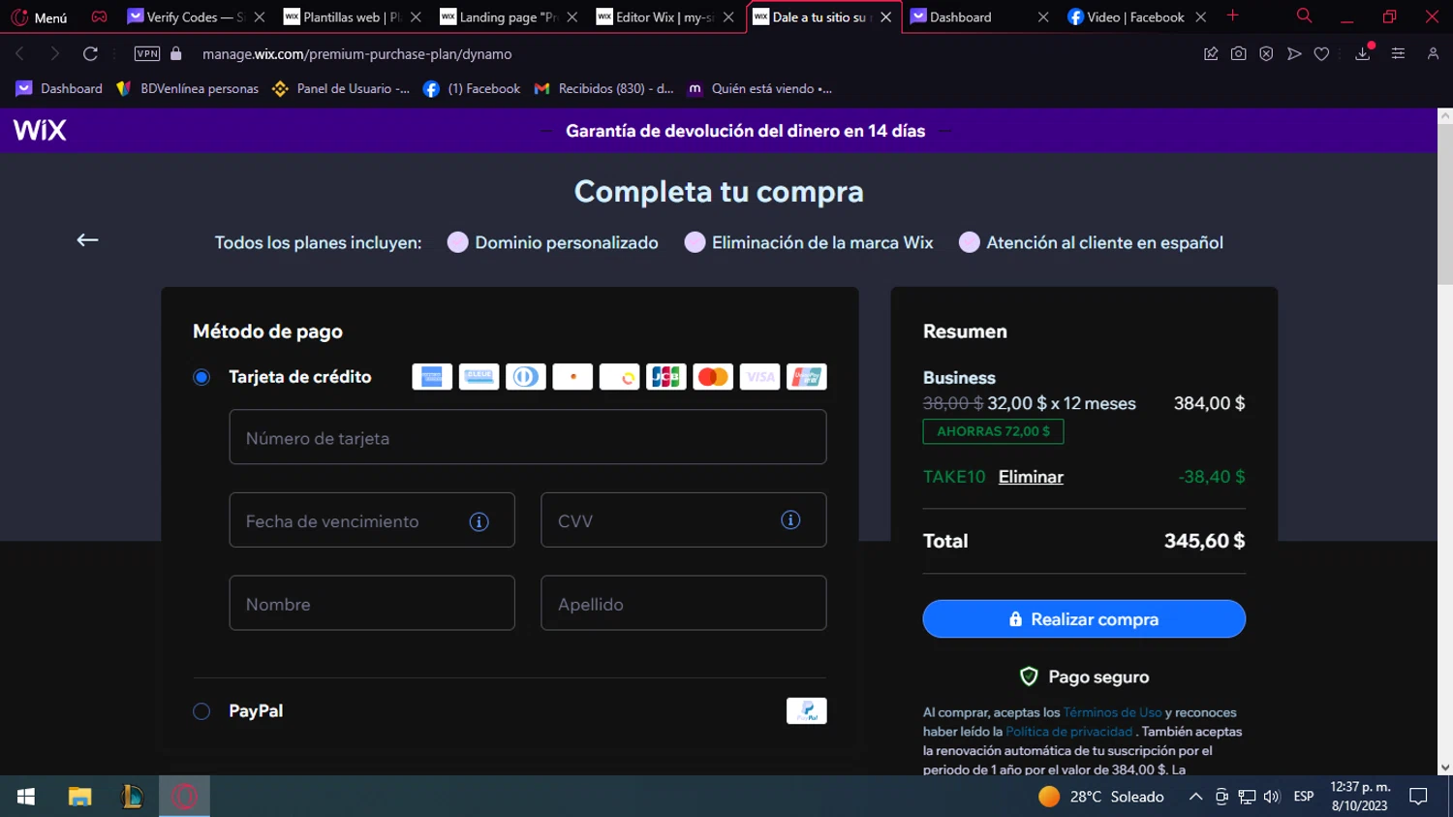Open the volume control in tray
Image resolution: width=1453 pixels, height=817 pixels.
pos(1272,797)
